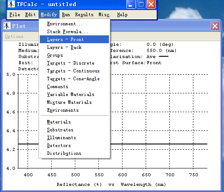Image resolution: width=224 pixels, height=192 pixels.
Task: Click the 0.0 (deg) angle value
Action: click(x=160, y=45)
